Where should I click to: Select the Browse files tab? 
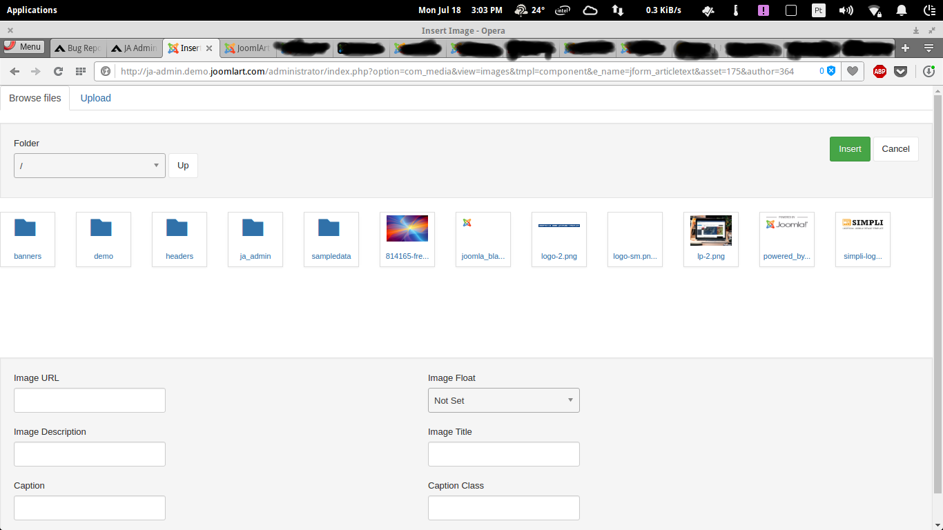(35, 98)
